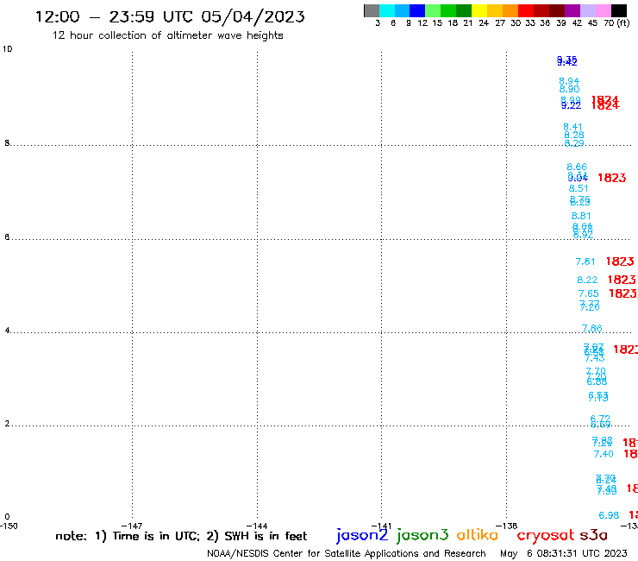Click the wave height value 7.66
Image resolution: width=638 pixels, height=561 pixels.
pos(591,328)
